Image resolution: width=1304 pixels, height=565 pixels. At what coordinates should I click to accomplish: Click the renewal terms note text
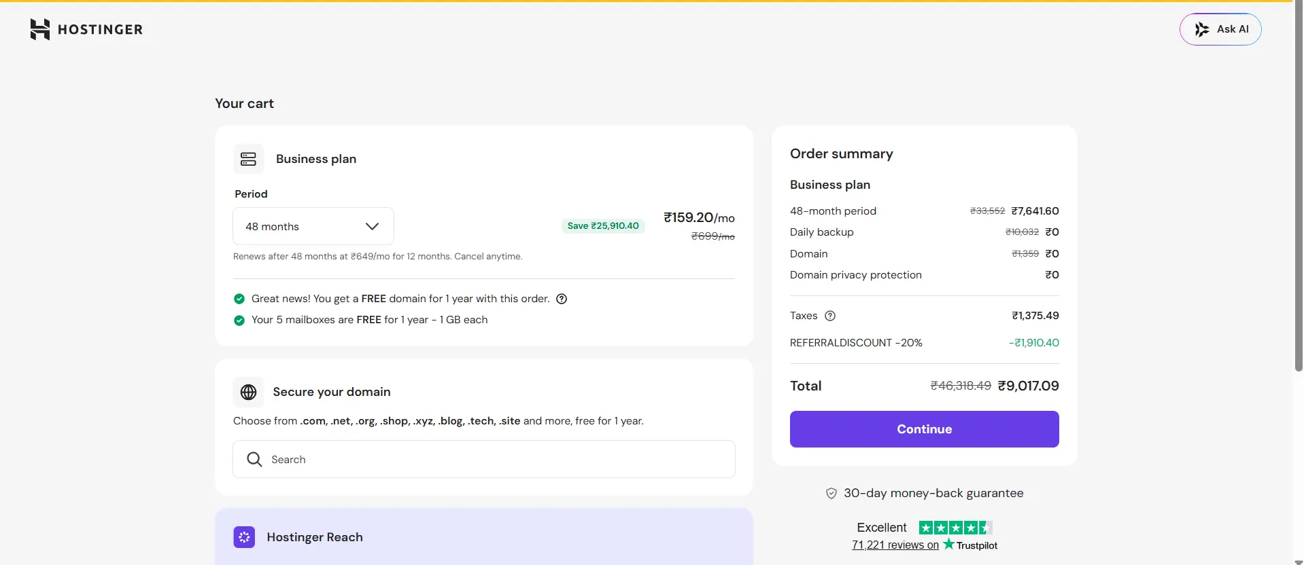pyautogui.click(x=377, y=257)
